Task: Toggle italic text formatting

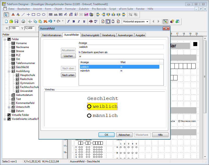Action: coord(79,21)
